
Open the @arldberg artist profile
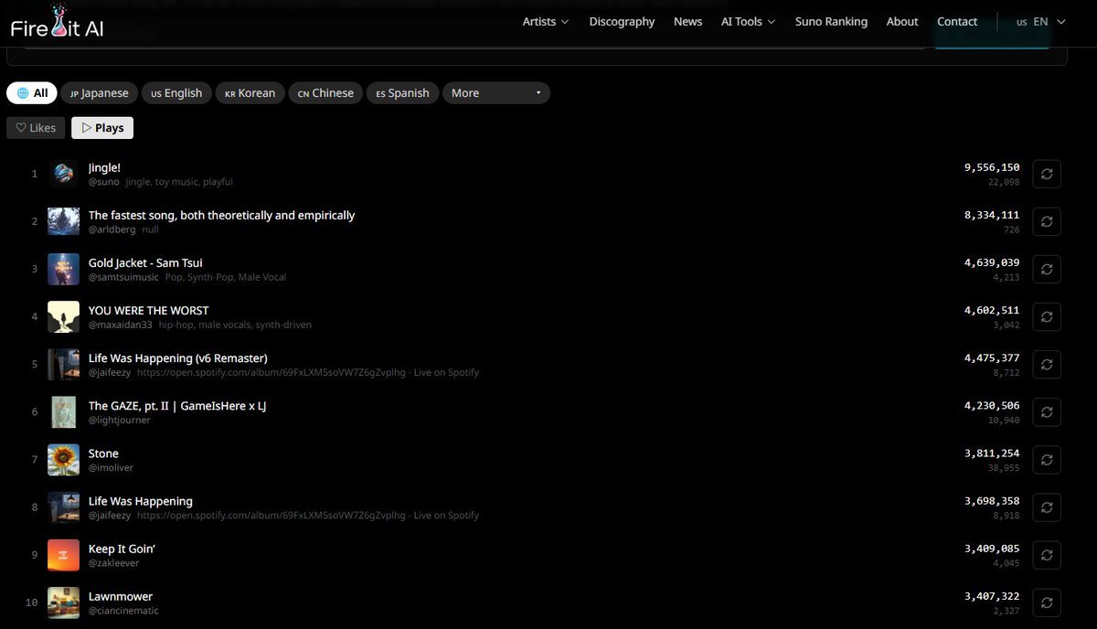tap(112, 229)
